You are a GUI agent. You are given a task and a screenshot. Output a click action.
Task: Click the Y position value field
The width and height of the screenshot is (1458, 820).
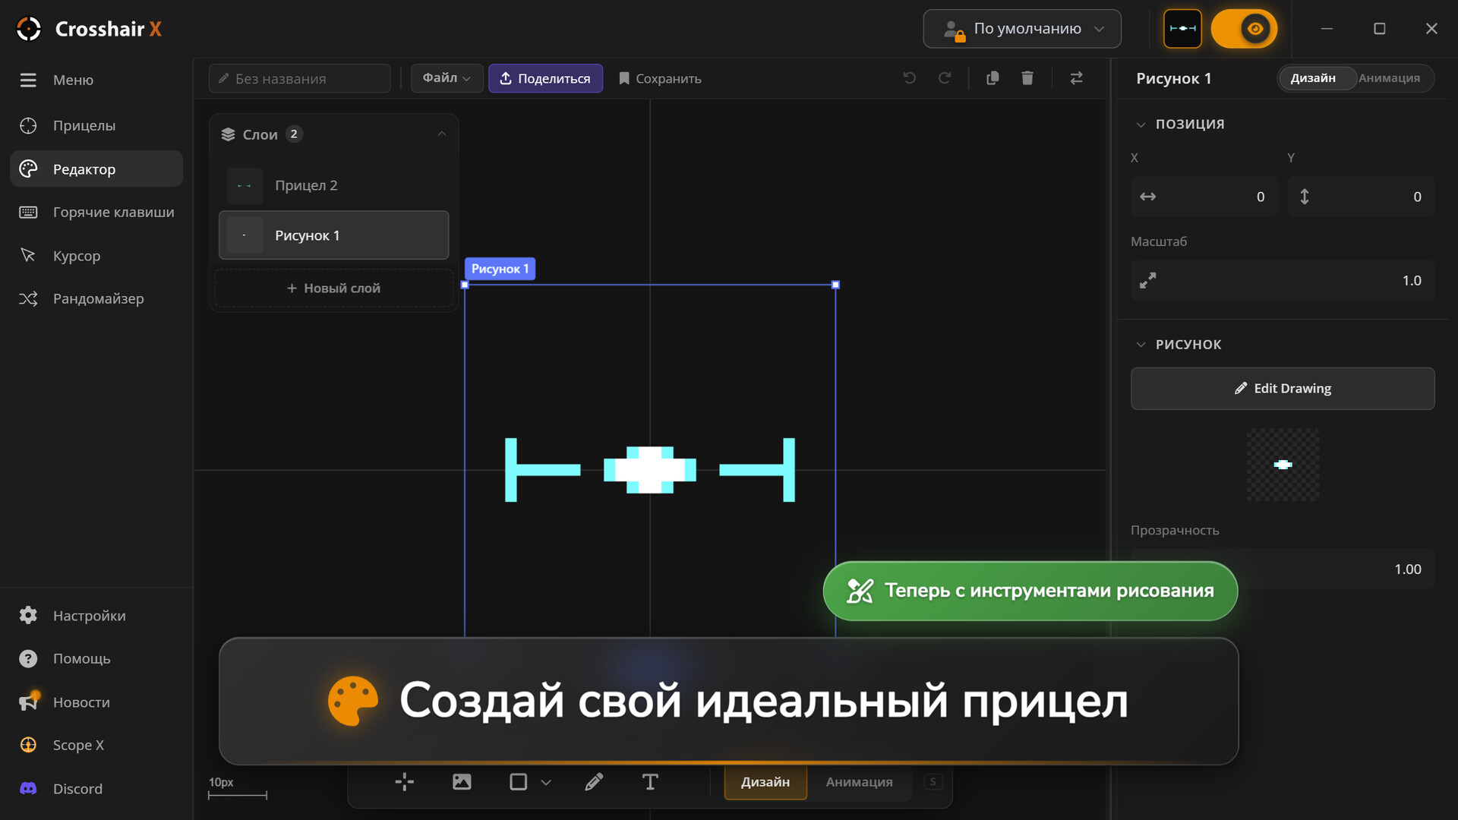click(x=1361, y=197)
